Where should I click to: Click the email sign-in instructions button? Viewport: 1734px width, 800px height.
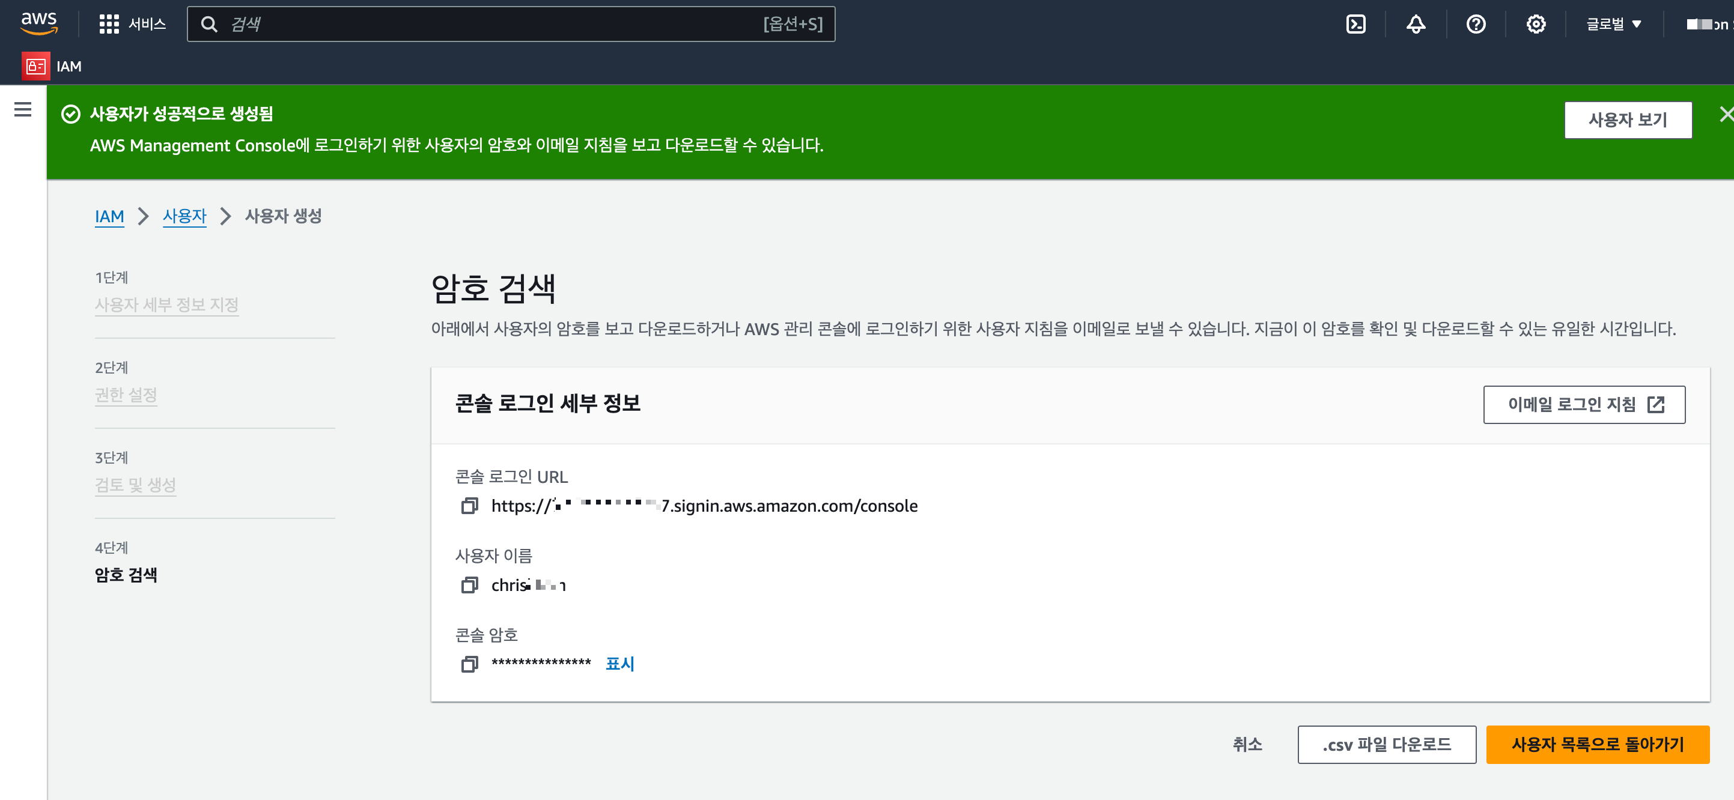(x=1583, y=404)
